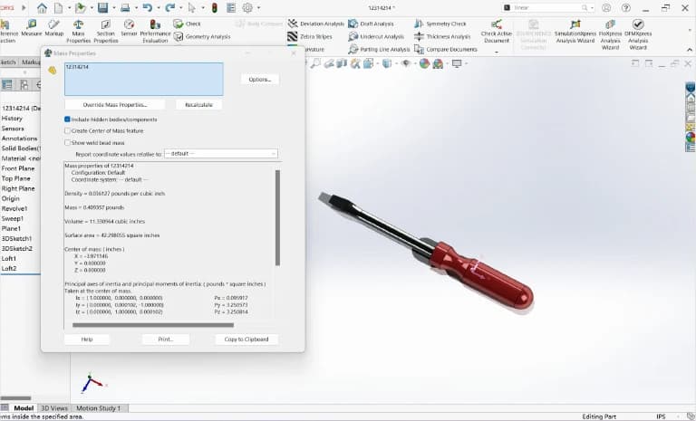
Task: Open the Sensor tool
Action: [130, 27]
